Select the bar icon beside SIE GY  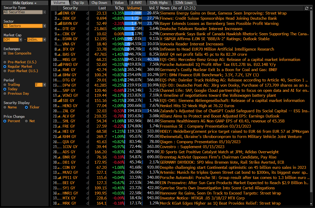click(x=59, y=101)
